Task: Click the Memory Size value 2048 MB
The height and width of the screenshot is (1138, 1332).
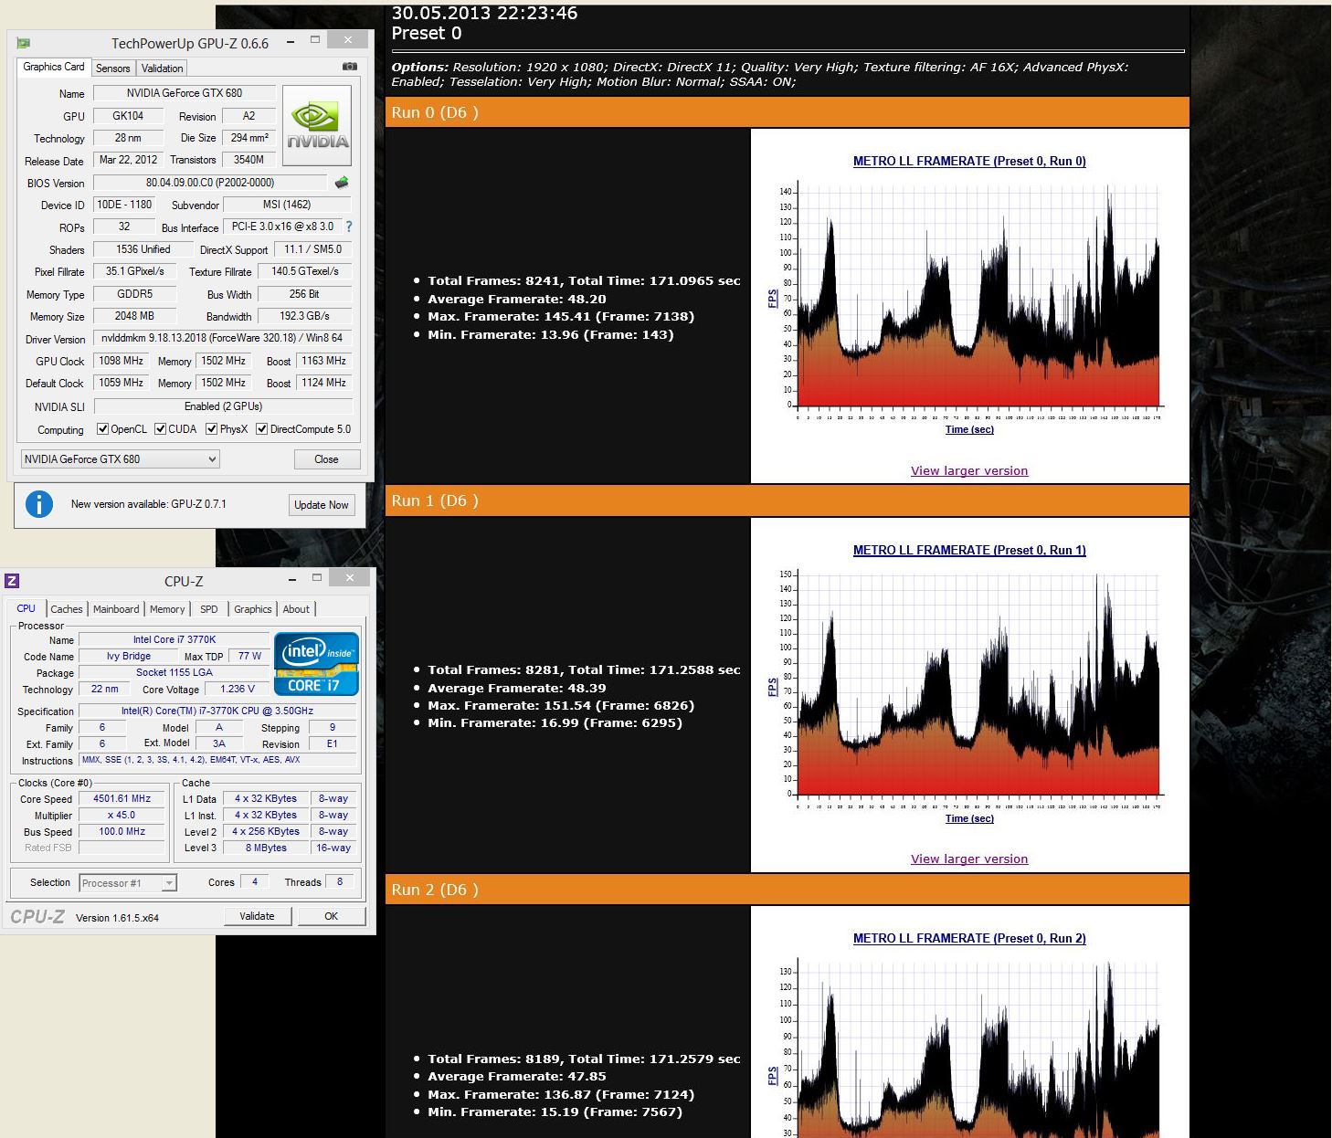Action: (x=134, y=316)
